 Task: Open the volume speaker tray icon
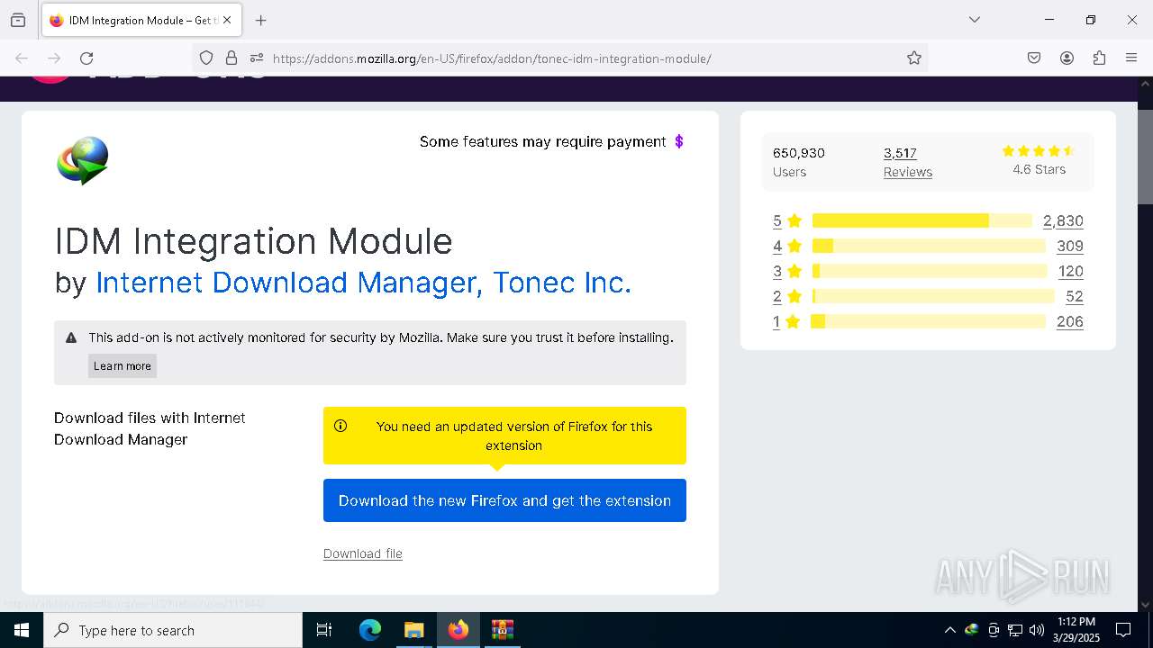(x=1037, y=630)
